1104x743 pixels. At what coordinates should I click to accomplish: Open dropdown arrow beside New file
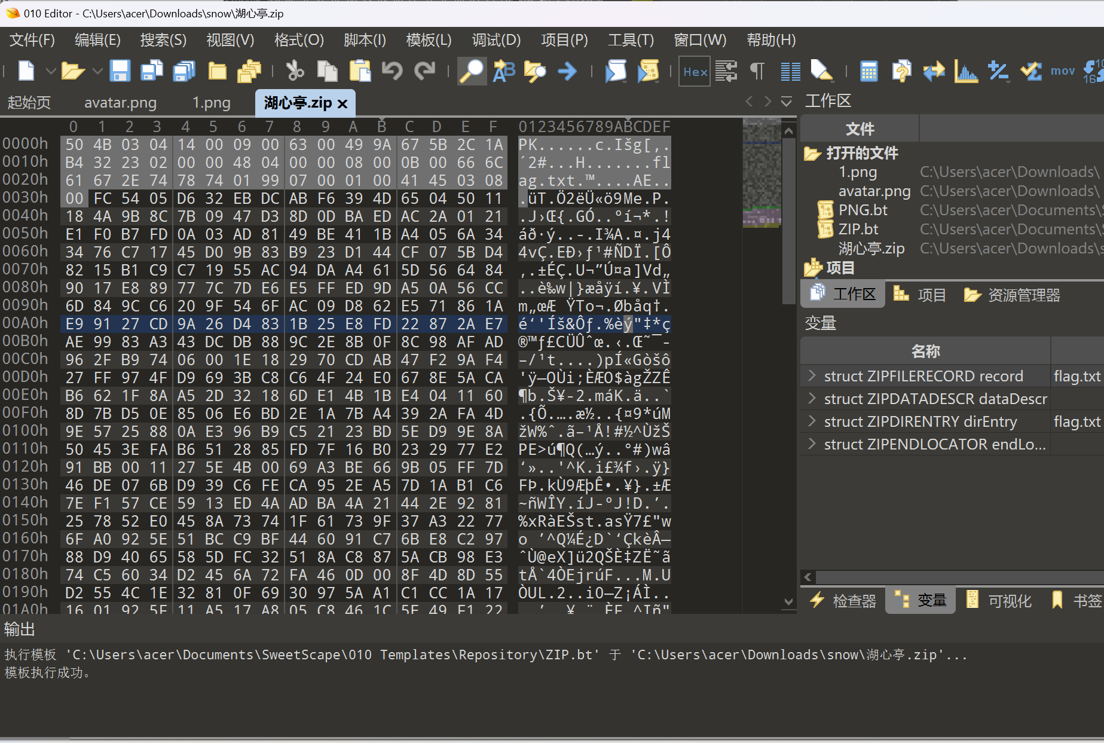(51, 72)
